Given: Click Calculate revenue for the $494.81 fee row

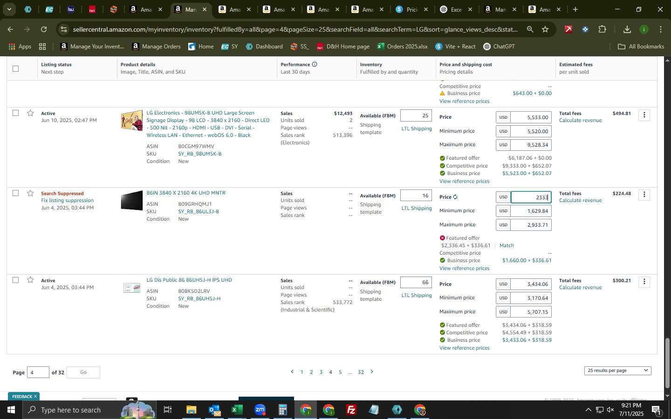Looking at the screenshot, I should point(580,120).
